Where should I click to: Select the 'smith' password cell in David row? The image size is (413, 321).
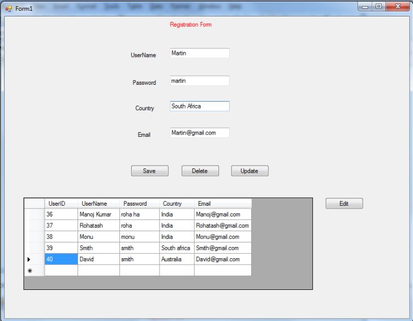click(x=139, y=259)
